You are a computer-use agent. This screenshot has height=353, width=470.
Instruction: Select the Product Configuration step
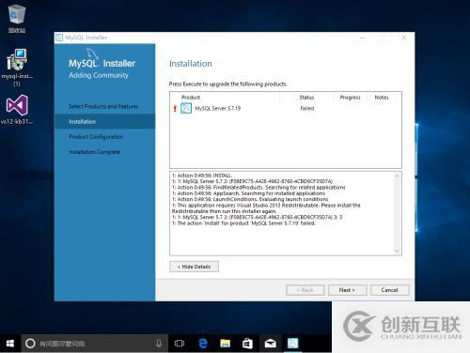click(x=96, y=137)
